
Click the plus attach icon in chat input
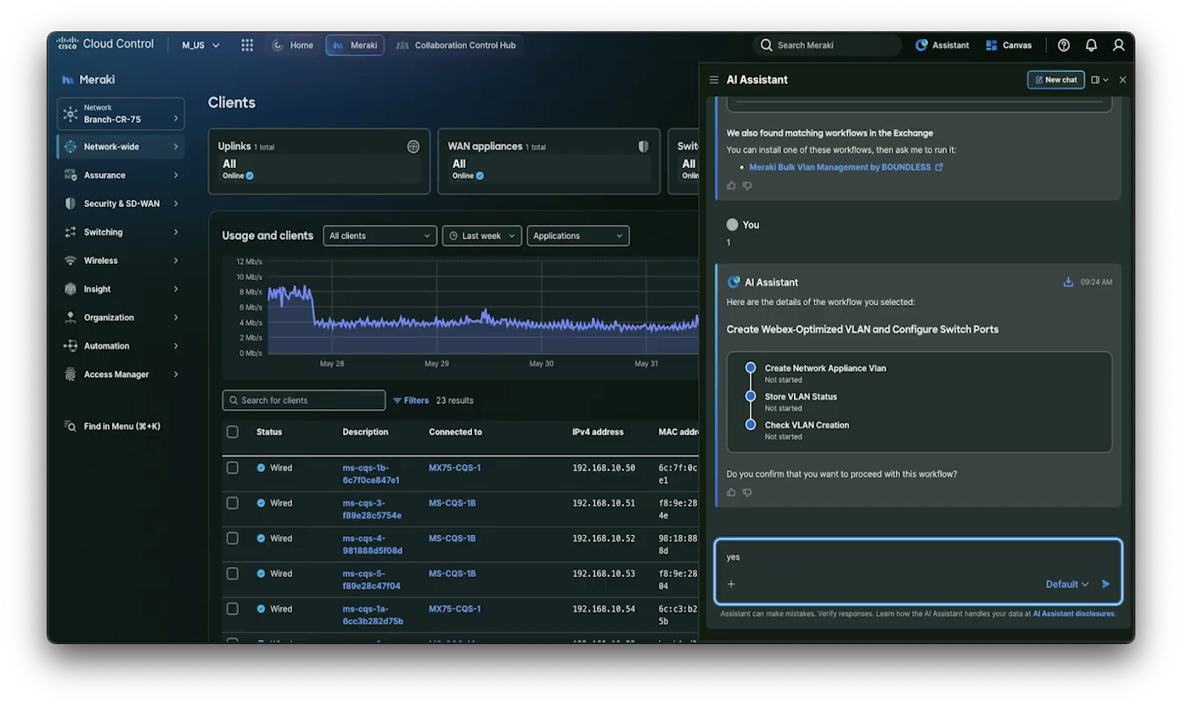(731, 584)
